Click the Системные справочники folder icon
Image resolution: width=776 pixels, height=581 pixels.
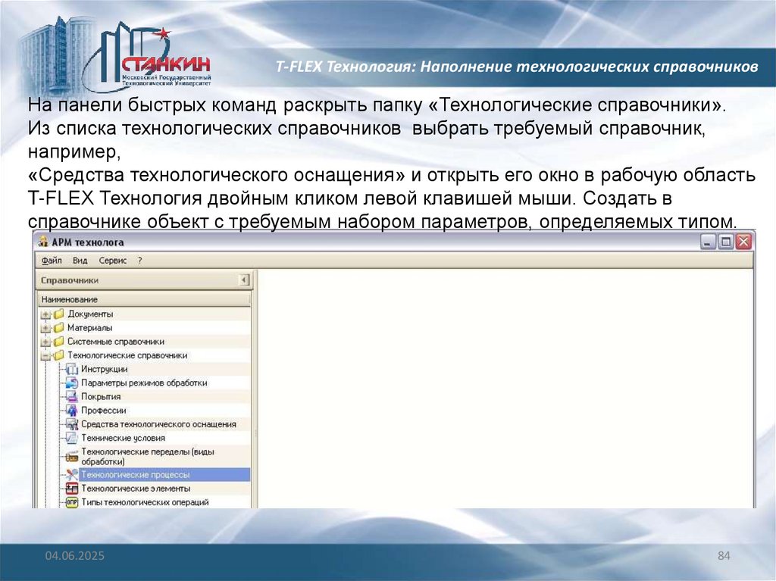(x=59, y=342)
